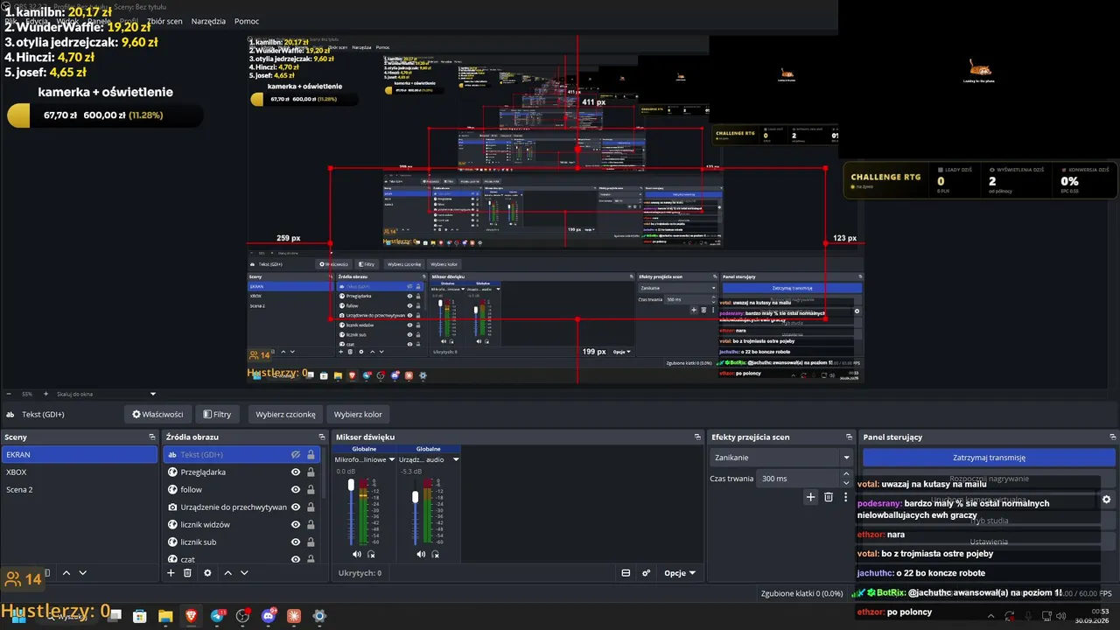This screenshot has width=1120, height=630.
Task: Open the Właściwości source properties
Action: click(x=157, y=414)
